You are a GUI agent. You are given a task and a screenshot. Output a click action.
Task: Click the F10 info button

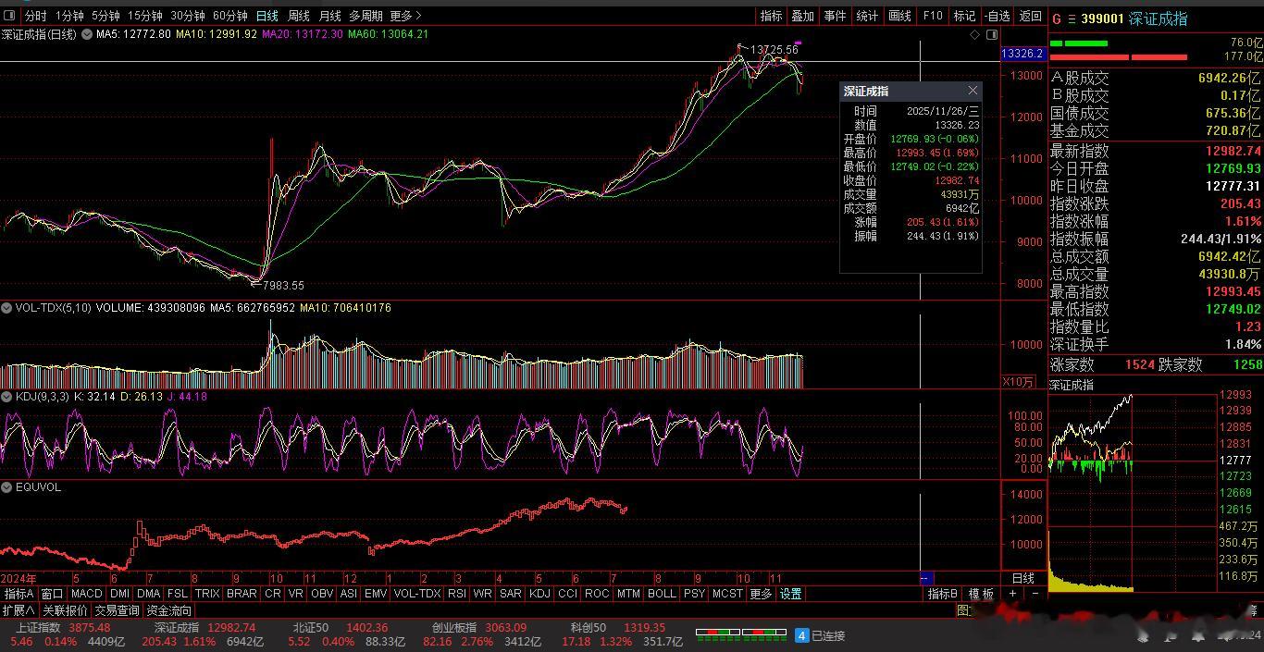click(x=933, y=16)
